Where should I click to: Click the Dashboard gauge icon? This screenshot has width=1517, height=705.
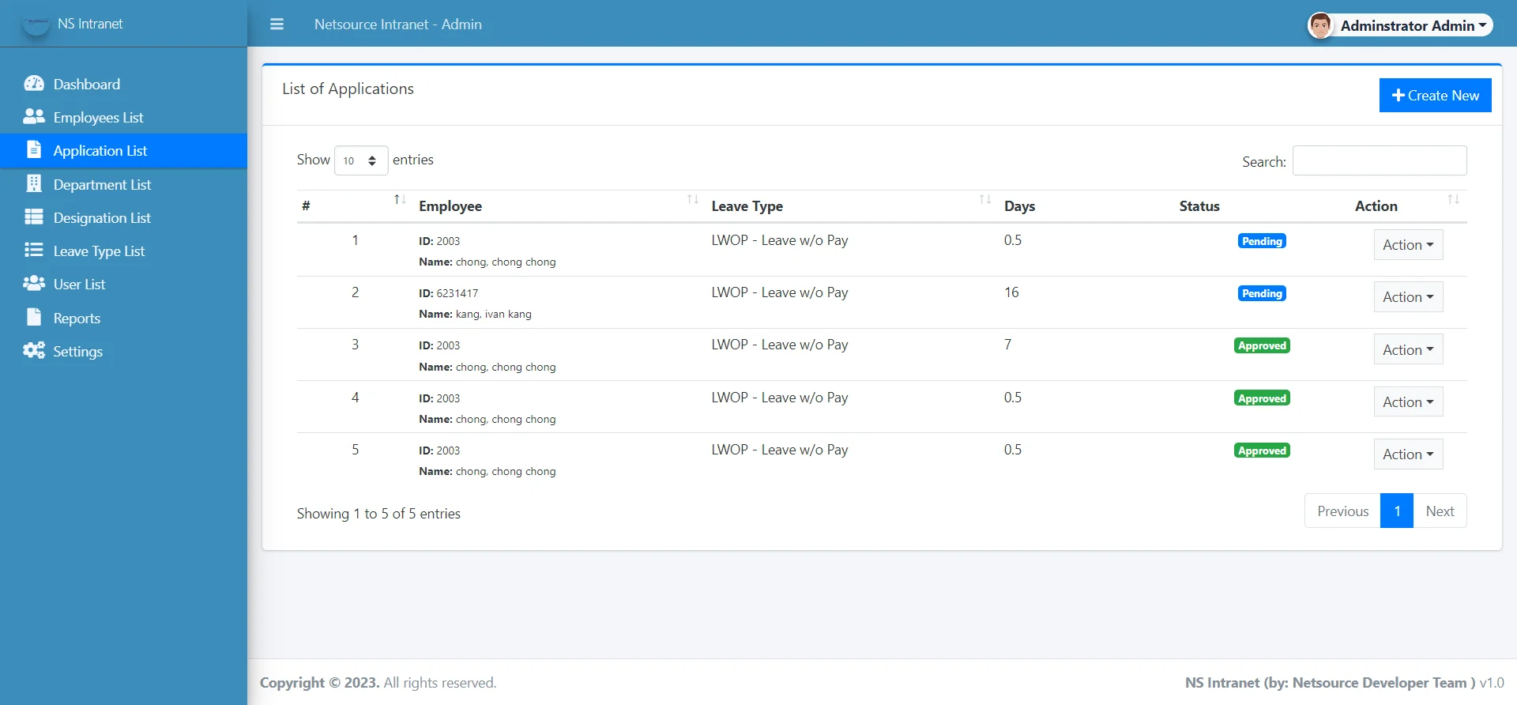(34, 84)
